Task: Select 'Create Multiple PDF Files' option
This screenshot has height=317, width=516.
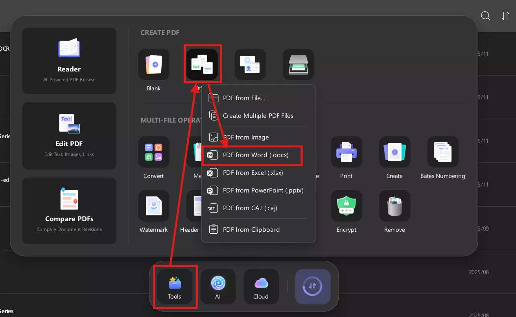Action: pyautogui.click(x=258, y=115)
